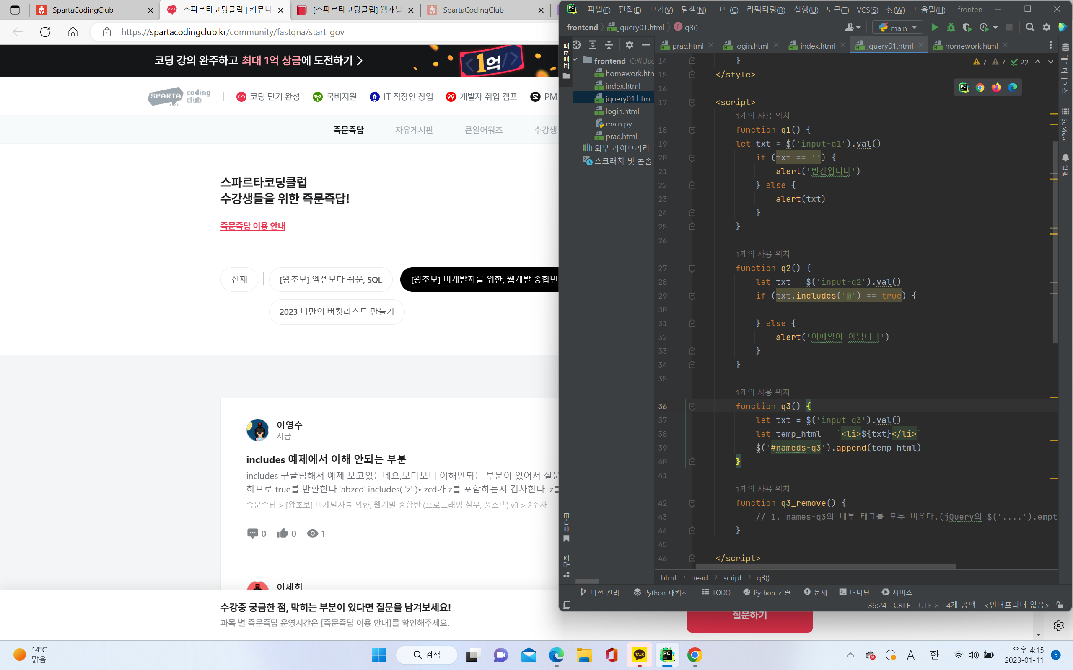Viewport: 1073px width, 670px height.
Task: Open Windows taskbar search box
Action: tap(426, 655)
